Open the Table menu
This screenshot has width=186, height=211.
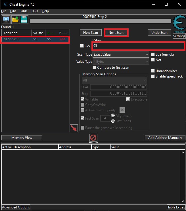point(24,11)
